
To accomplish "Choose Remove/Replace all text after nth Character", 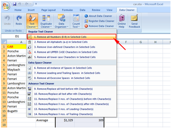I will 72,94.
